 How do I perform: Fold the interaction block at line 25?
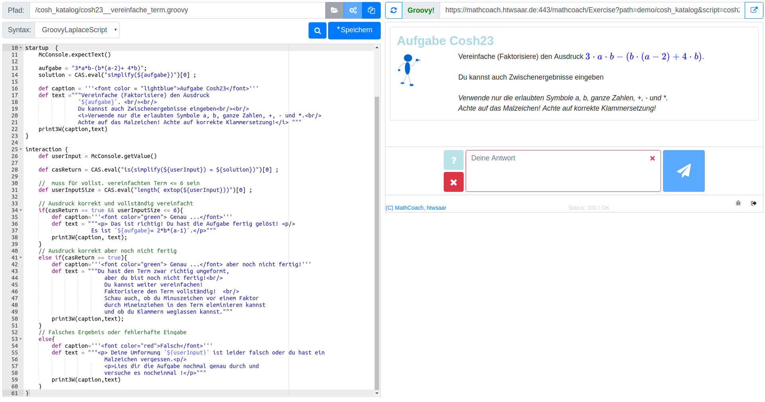click(x=21, y=150)
